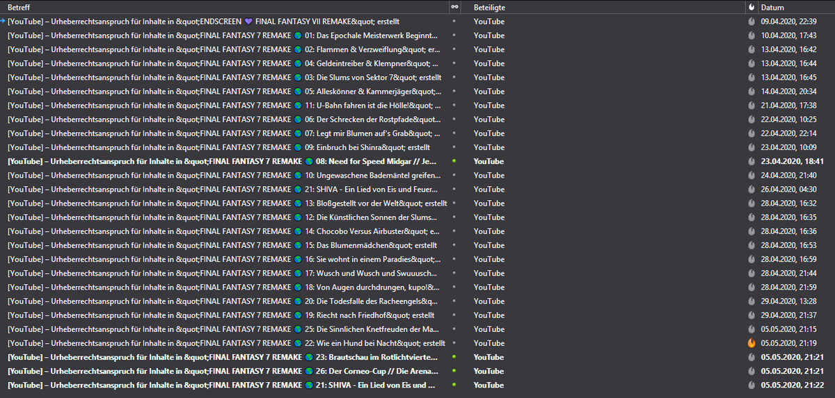835x398 pixels.
Task: Click the date 28.04.2020, 16:35
Action: tap(788, 217)
